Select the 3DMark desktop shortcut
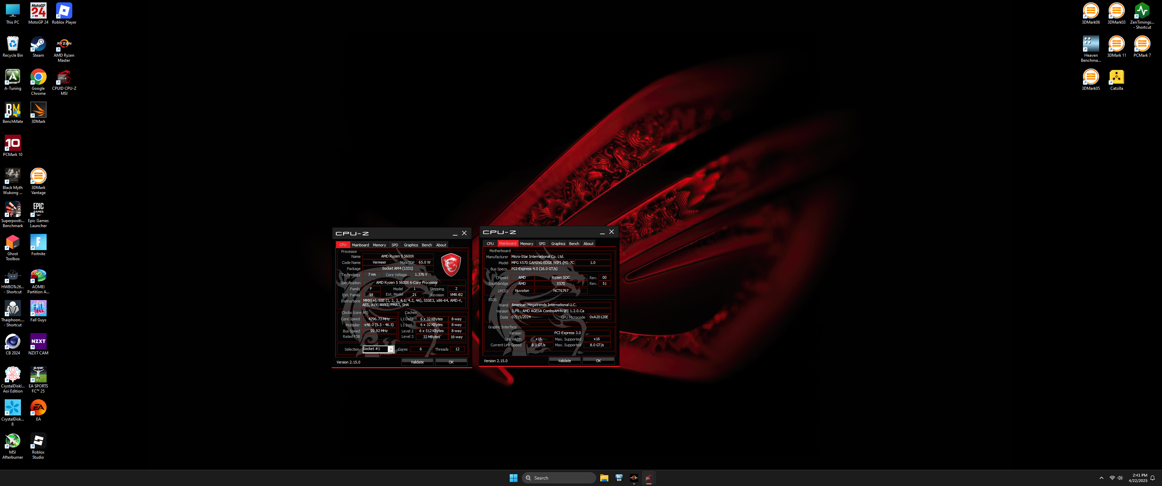Screen dimensions: 1162x486 pos(39,113)
